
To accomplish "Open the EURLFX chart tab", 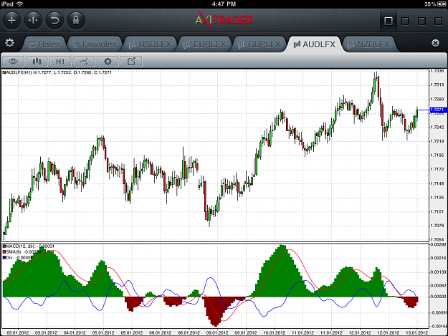I will point(204,44).
